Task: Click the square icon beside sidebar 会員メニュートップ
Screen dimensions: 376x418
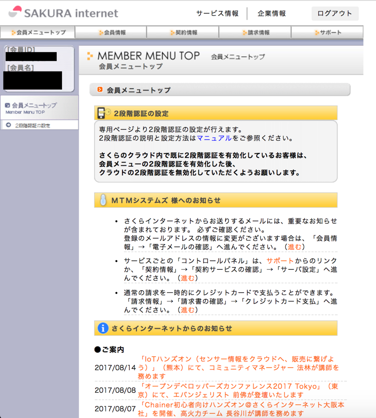Action: click(7, 105)
